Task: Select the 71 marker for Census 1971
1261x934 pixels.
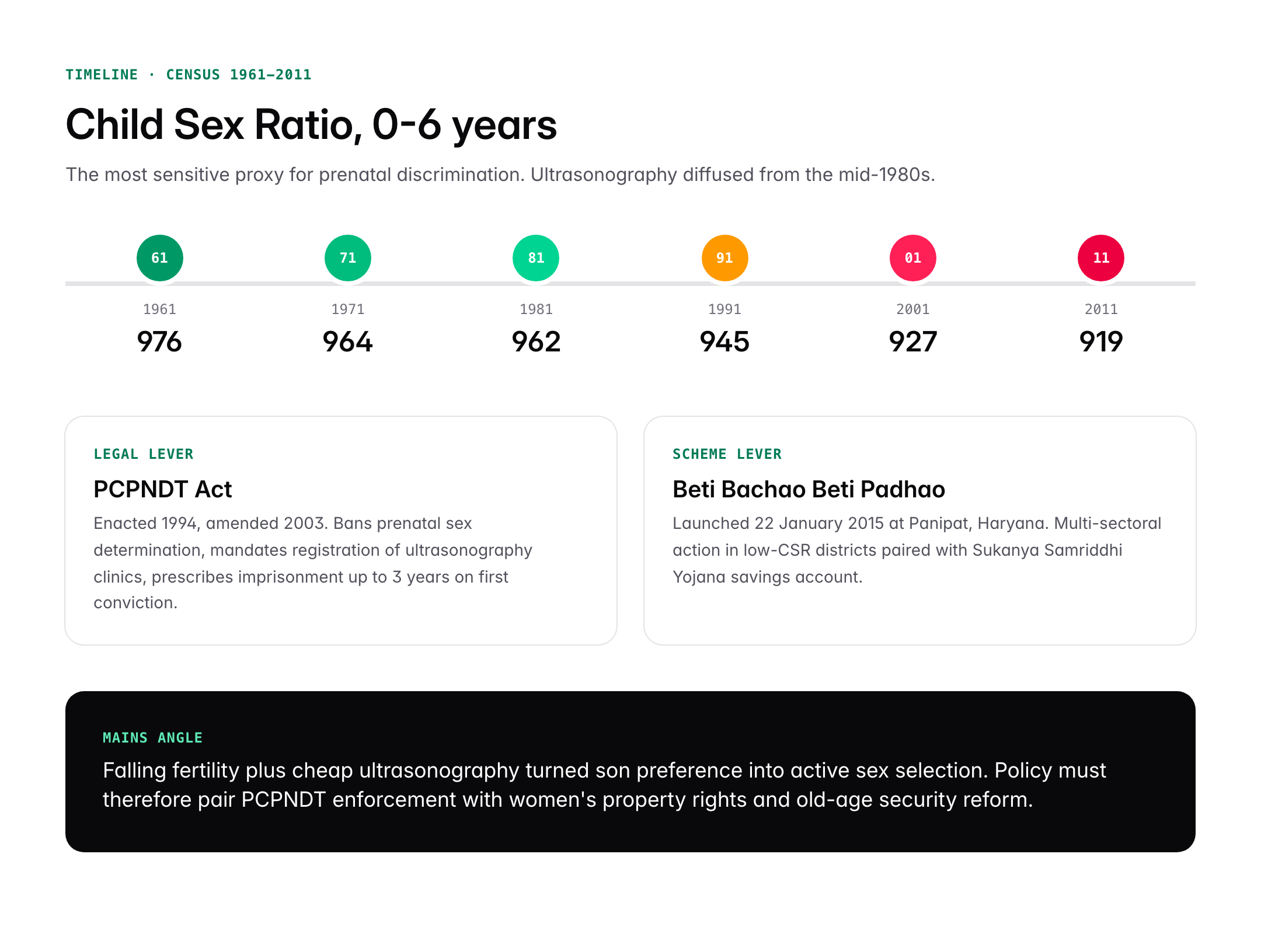Action: (347, 257)
